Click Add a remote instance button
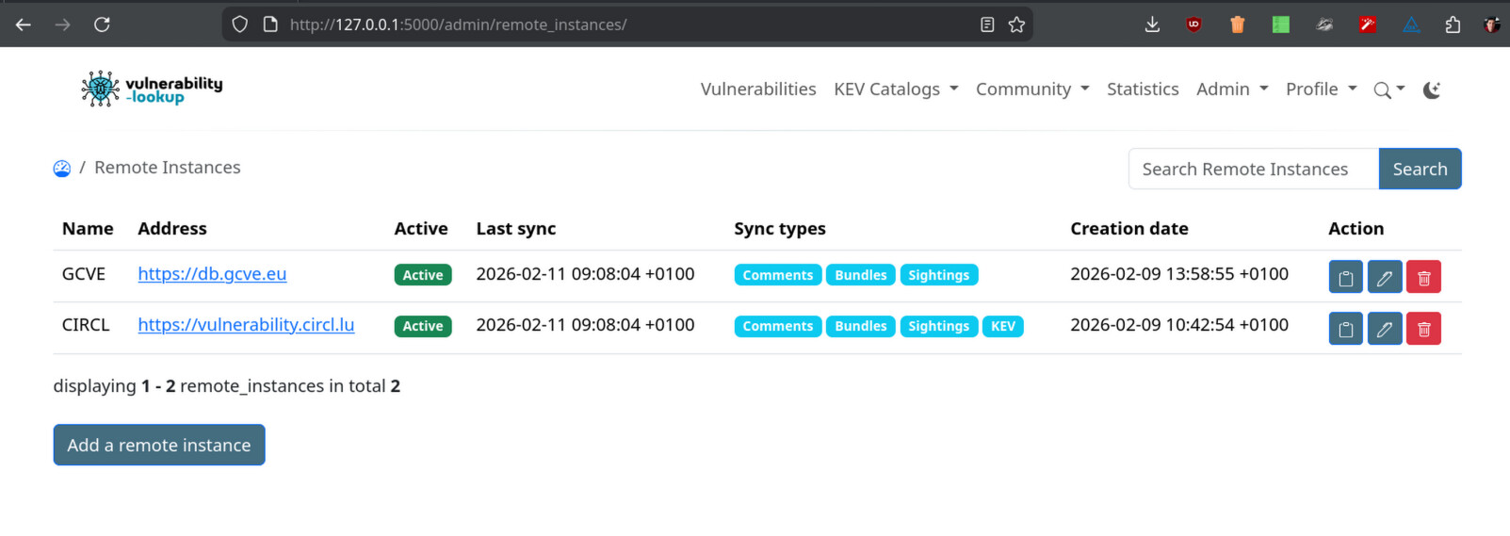1510x536 pixels. (159, 445)
